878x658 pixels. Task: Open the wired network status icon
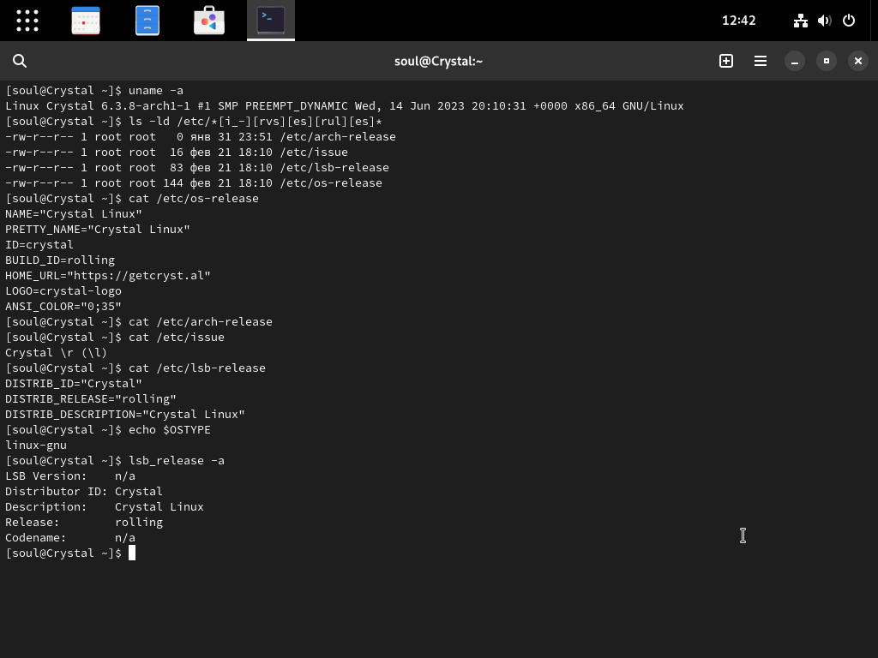tap(801, 21)
